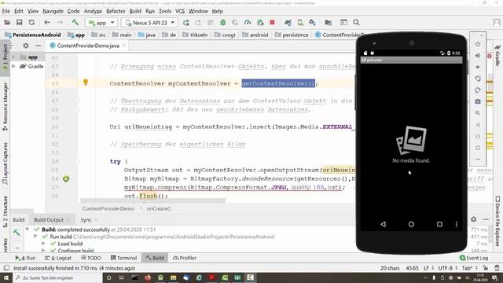Sync project with Gradle files icon
This screenshot has height=283, width=503.
click(x=288, y=23)
